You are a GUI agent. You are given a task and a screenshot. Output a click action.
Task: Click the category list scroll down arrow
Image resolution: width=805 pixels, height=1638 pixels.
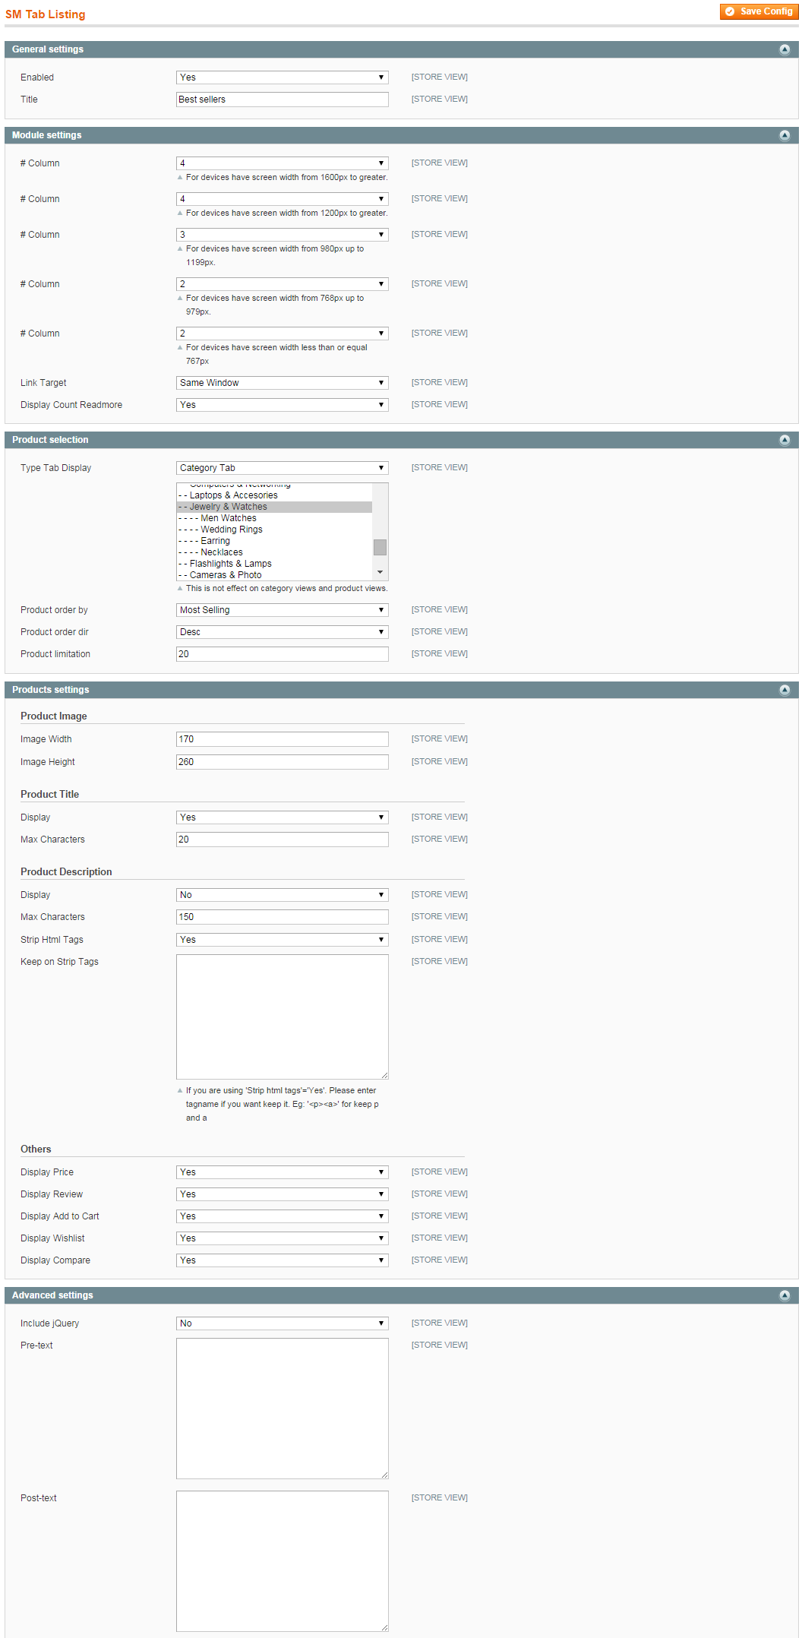coord(380,572)
